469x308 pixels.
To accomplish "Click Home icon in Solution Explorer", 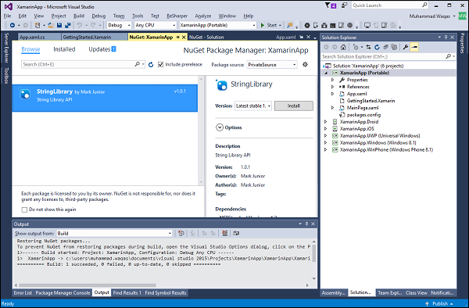I will (343, 47).
